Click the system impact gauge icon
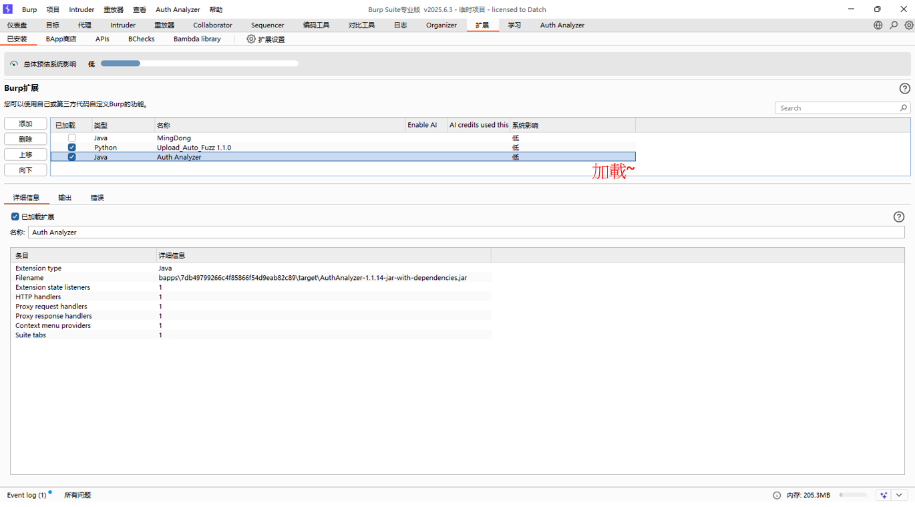This screenshot has height=507, width=915. coord(14,64)
